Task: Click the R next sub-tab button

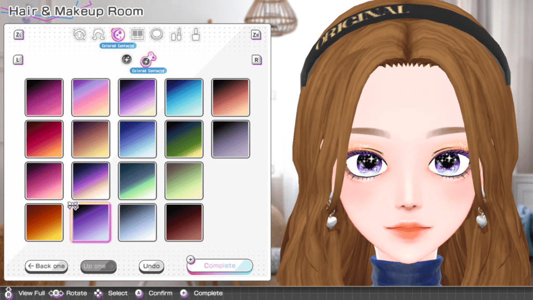Action: coord(257,60)
